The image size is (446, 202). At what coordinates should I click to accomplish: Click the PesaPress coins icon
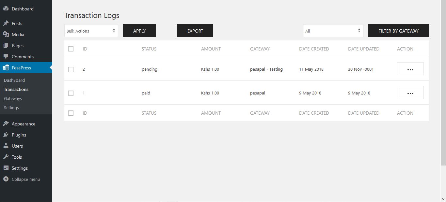pyautogui.click(x=6, y=68)
